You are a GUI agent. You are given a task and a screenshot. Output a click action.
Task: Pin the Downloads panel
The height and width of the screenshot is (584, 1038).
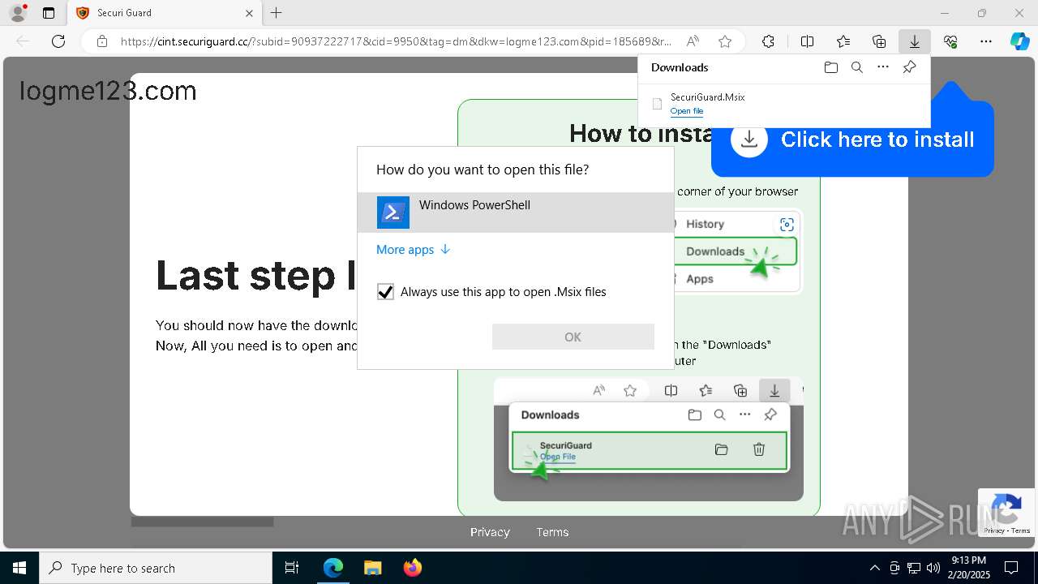pyautogui.click(x=909, y=67)
